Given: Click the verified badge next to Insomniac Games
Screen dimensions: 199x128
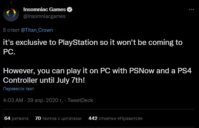Looking at the screenshot, I should coord(70,9).
